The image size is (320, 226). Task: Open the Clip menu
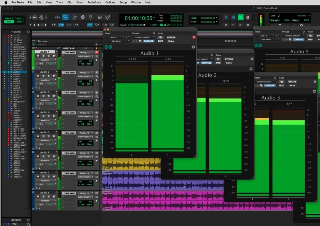point(70,2)
